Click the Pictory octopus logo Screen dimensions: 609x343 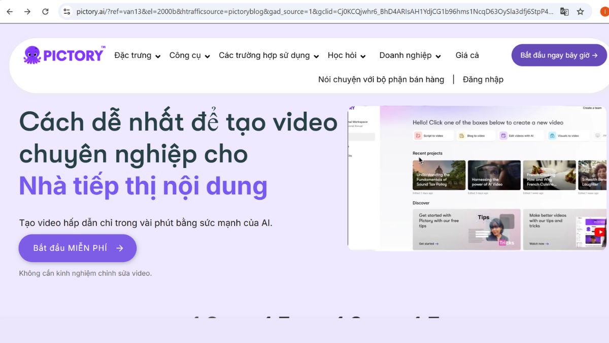pyautogui.click(x=31, y=55)
